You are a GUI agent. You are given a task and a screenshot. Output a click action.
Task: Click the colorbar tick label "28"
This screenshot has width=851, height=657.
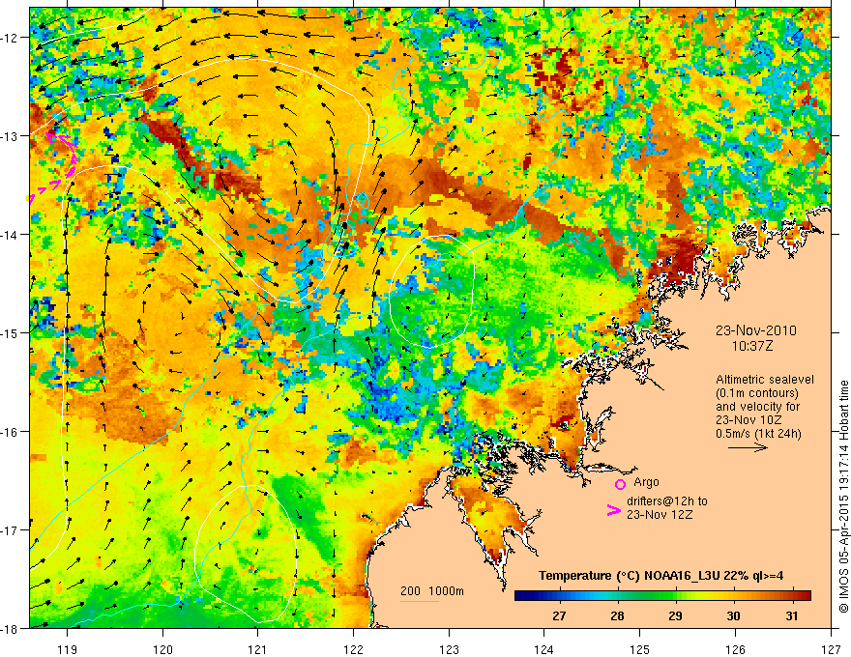(x=617, y=615)
